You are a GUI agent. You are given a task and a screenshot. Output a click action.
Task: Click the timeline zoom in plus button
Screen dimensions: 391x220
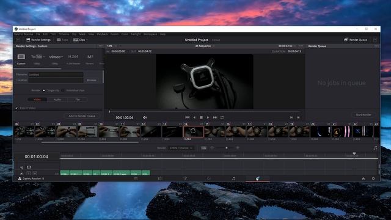[x=238, y=148]
